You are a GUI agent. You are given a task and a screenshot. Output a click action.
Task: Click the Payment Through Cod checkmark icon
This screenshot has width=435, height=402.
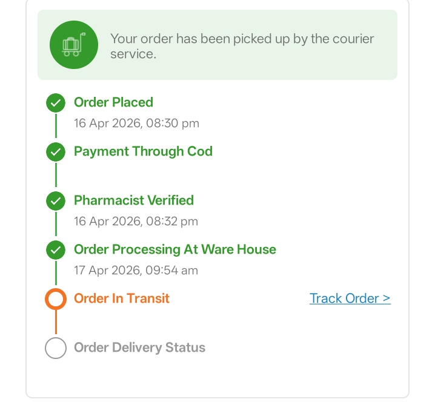(x=56, y=152)
